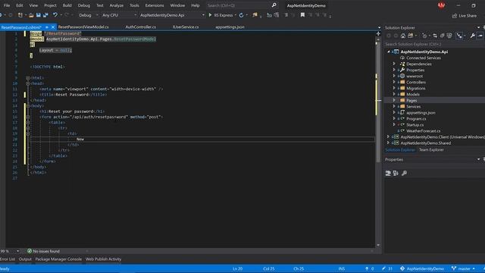Click the Live Share icon
Screen dimensions: 485x273
coord(455,16)
